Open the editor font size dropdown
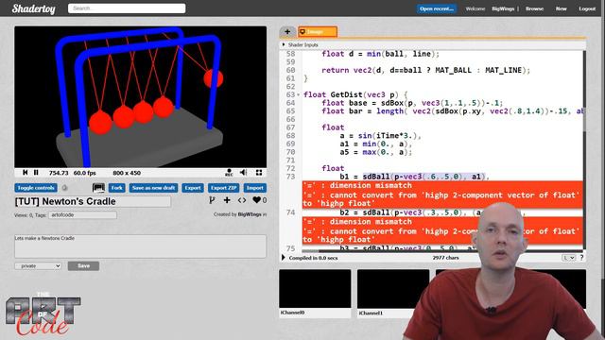This screenshot has height=340, width=605. pyautogui.click(x=569, y=258)
